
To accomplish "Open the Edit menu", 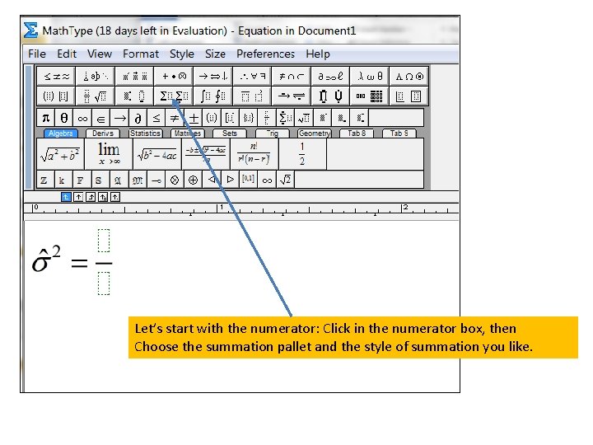I will tap(67, 54).
